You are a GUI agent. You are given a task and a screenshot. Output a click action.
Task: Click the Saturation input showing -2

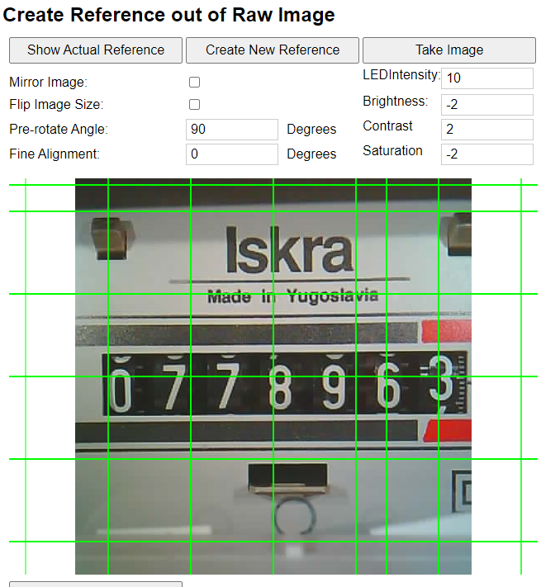[486, 154]
